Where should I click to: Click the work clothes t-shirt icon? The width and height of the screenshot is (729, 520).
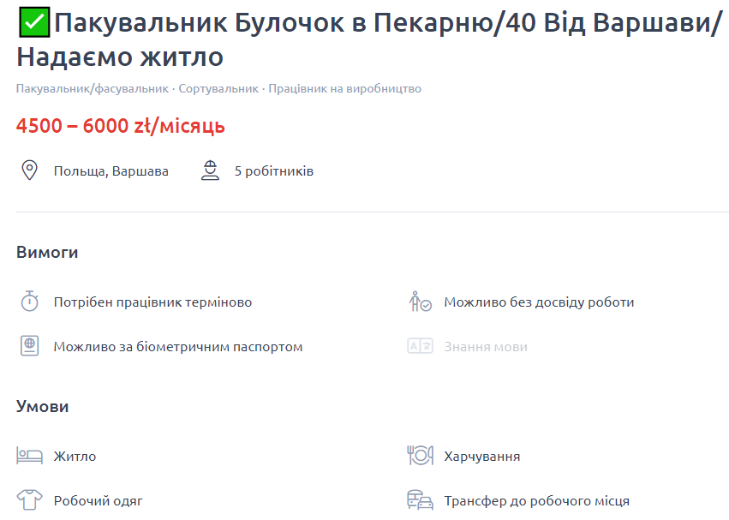click(28, 500)
